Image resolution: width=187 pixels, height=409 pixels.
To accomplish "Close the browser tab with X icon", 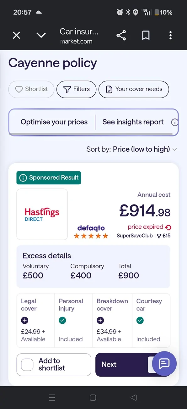I will (x=16, y=35).
